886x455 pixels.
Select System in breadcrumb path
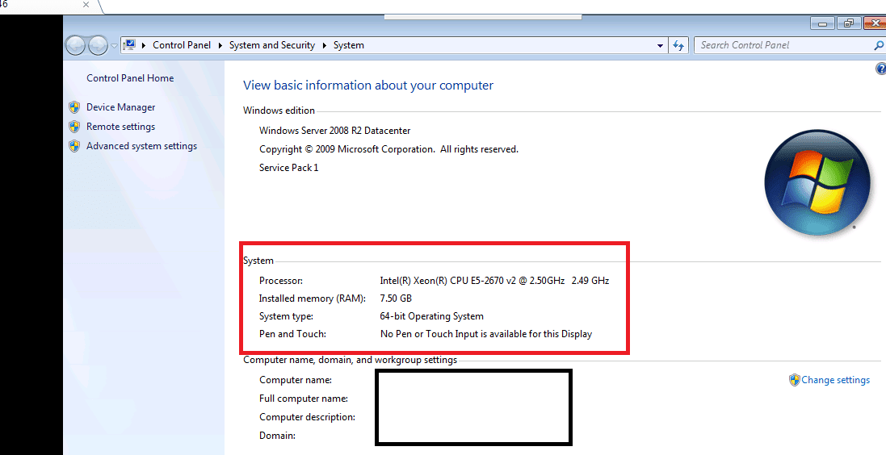[349, 45]
